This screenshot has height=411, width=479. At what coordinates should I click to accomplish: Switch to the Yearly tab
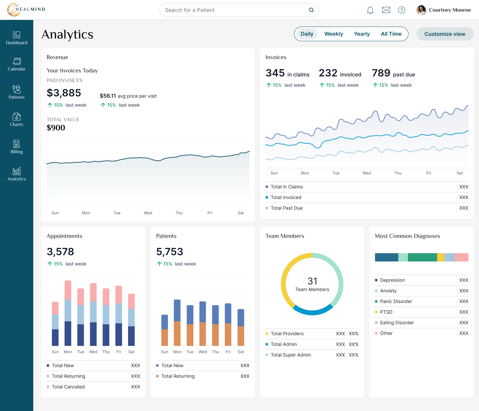[x=362, y=34]
